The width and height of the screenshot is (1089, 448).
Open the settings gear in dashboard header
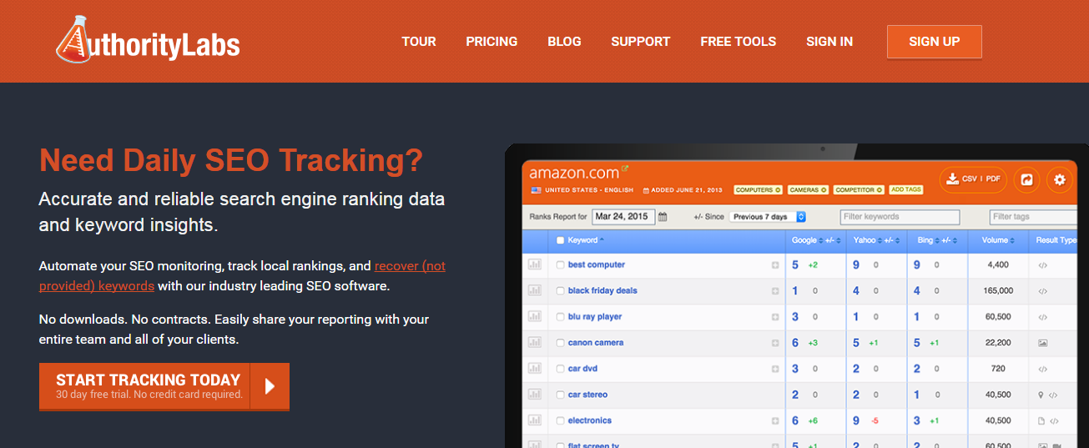[x=1061, y=179]
